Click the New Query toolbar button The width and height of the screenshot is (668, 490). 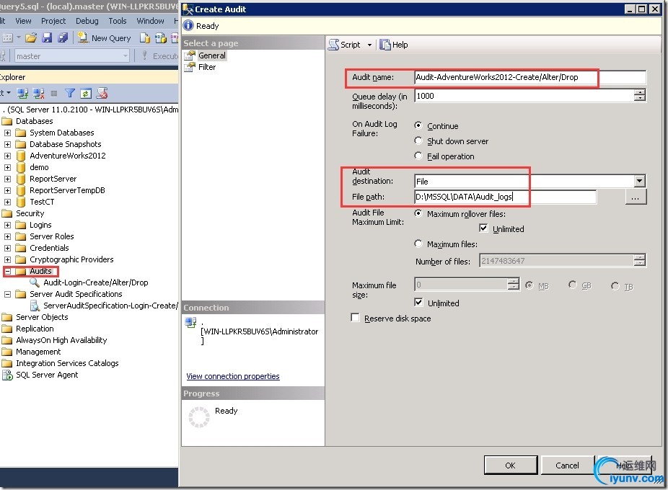click(104, 38)
